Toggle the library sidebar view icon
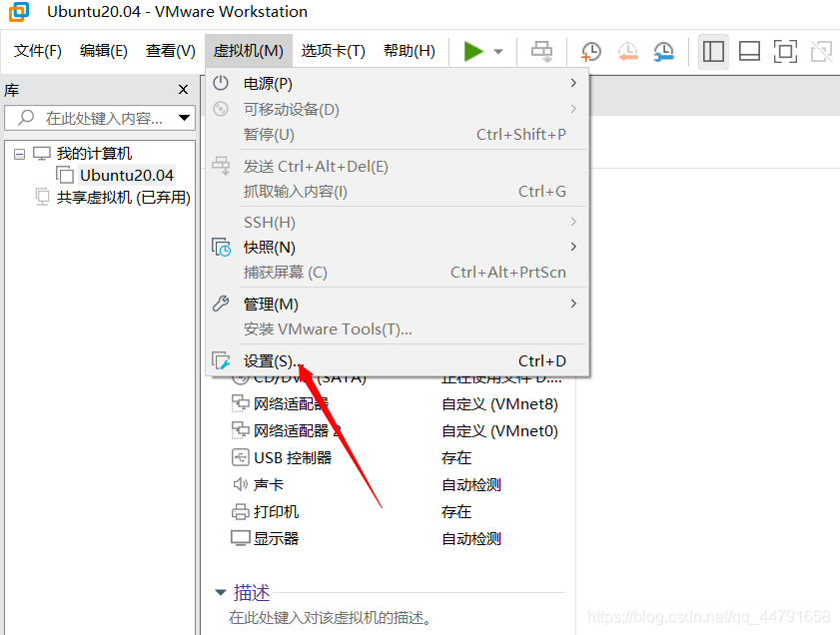 pyautogui.click(x=713, y=52)
